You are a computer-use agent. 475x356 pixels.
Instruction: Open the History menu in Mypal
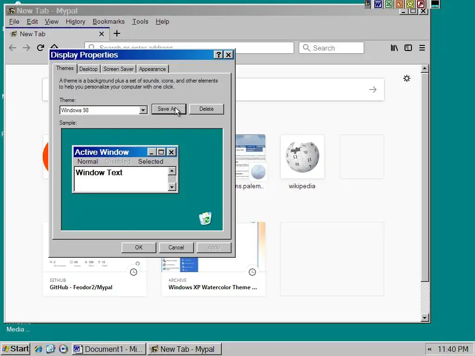click(x=76, y=21)
